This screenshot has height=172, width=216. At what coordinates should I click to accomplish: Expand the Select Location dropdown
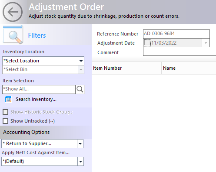(81, 61)
